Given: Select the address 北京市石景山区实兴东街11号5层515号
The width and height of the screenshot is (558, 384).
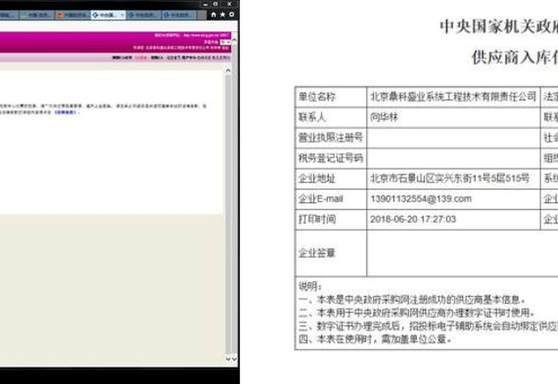Looking at the screenshot, I should [450, 178].
